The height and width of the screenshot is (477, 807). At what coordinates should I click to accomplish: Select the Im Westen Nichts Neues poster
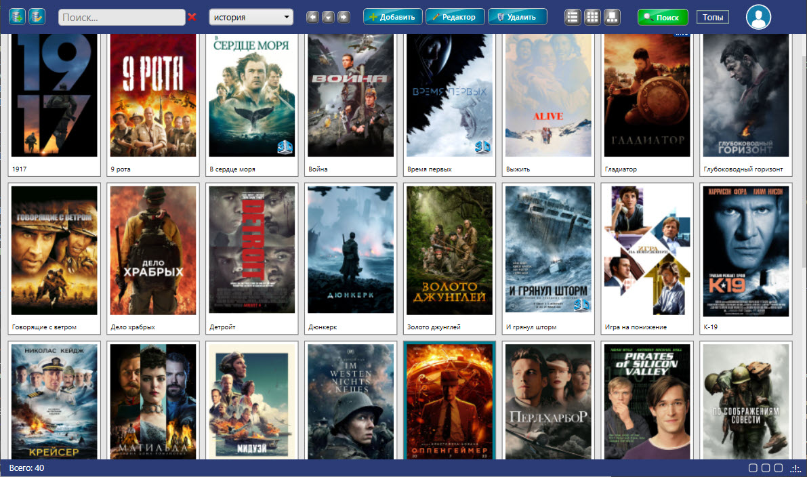click(x=350, y=402)
